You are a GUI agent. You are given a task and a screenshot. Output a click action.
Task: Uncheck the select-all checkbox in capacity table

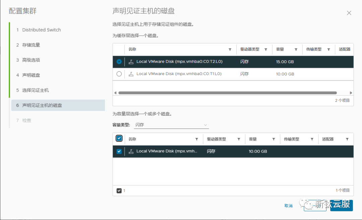(119, 138)
